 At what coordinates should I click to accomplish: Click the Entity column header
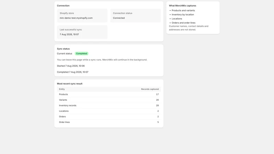click(62, 89)
